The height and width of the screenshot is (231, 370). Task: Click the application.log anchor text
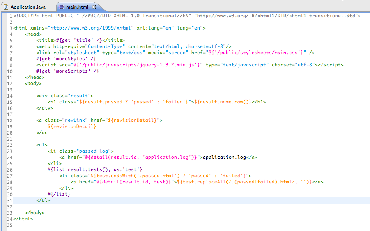(224, 157)
